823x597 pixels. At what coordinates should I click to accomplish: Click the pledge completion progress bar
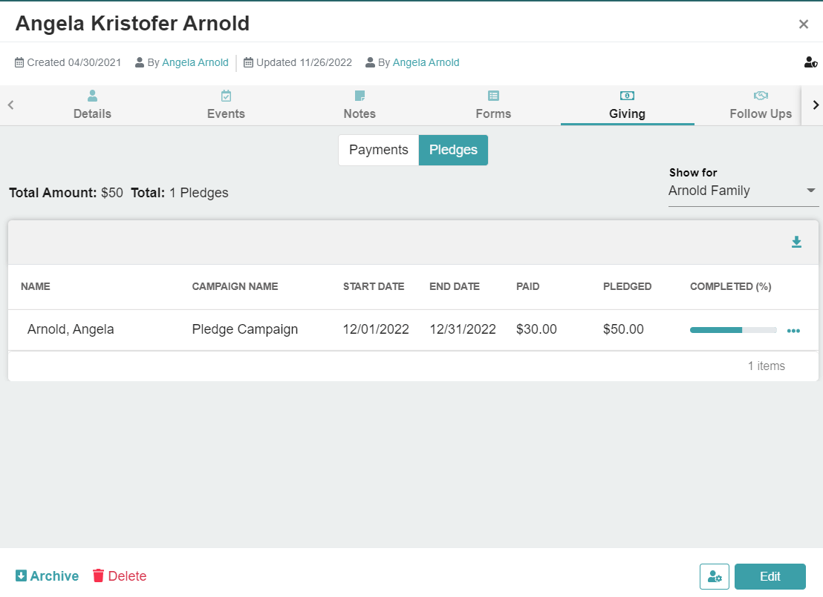coord(733,330)
